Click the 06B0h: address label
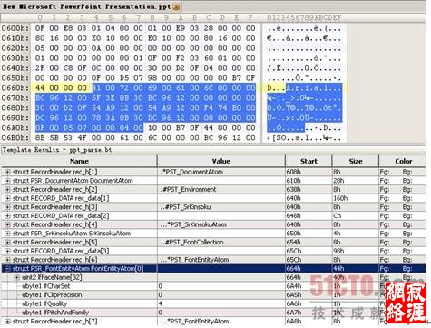This screenshot has height=328, width=431. 15,138
